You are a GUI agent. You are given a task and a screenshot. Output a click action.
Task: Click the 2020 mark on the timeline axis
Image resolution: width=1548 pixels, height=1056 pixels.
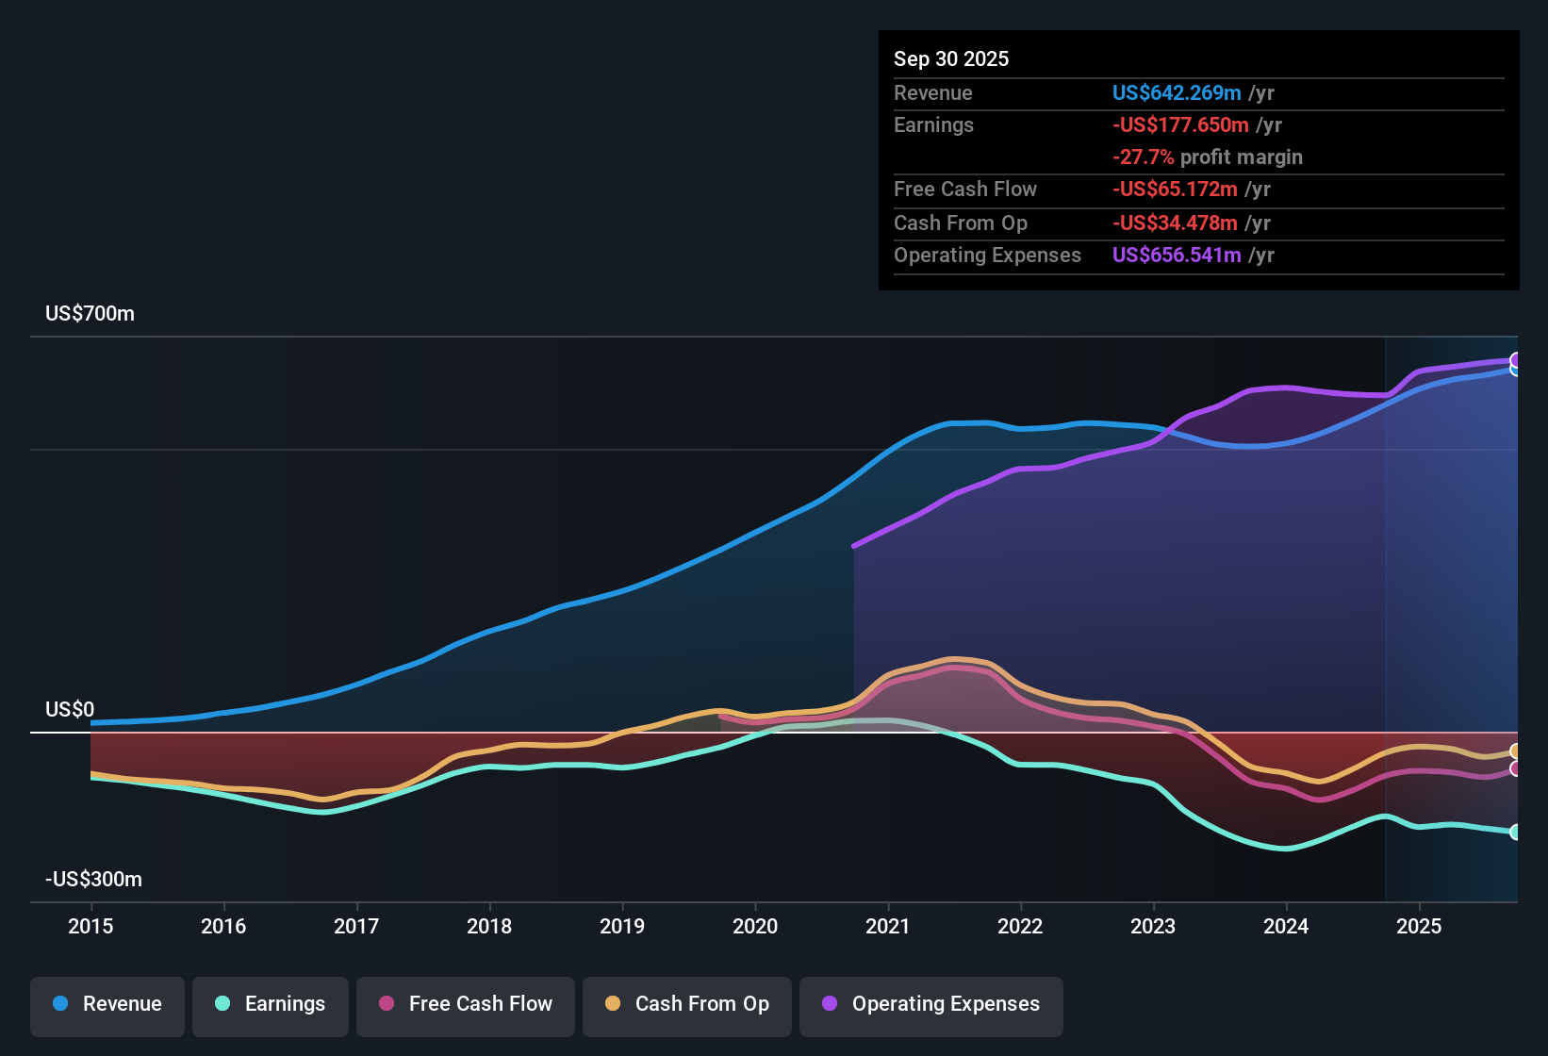click(x=755, y=927)
